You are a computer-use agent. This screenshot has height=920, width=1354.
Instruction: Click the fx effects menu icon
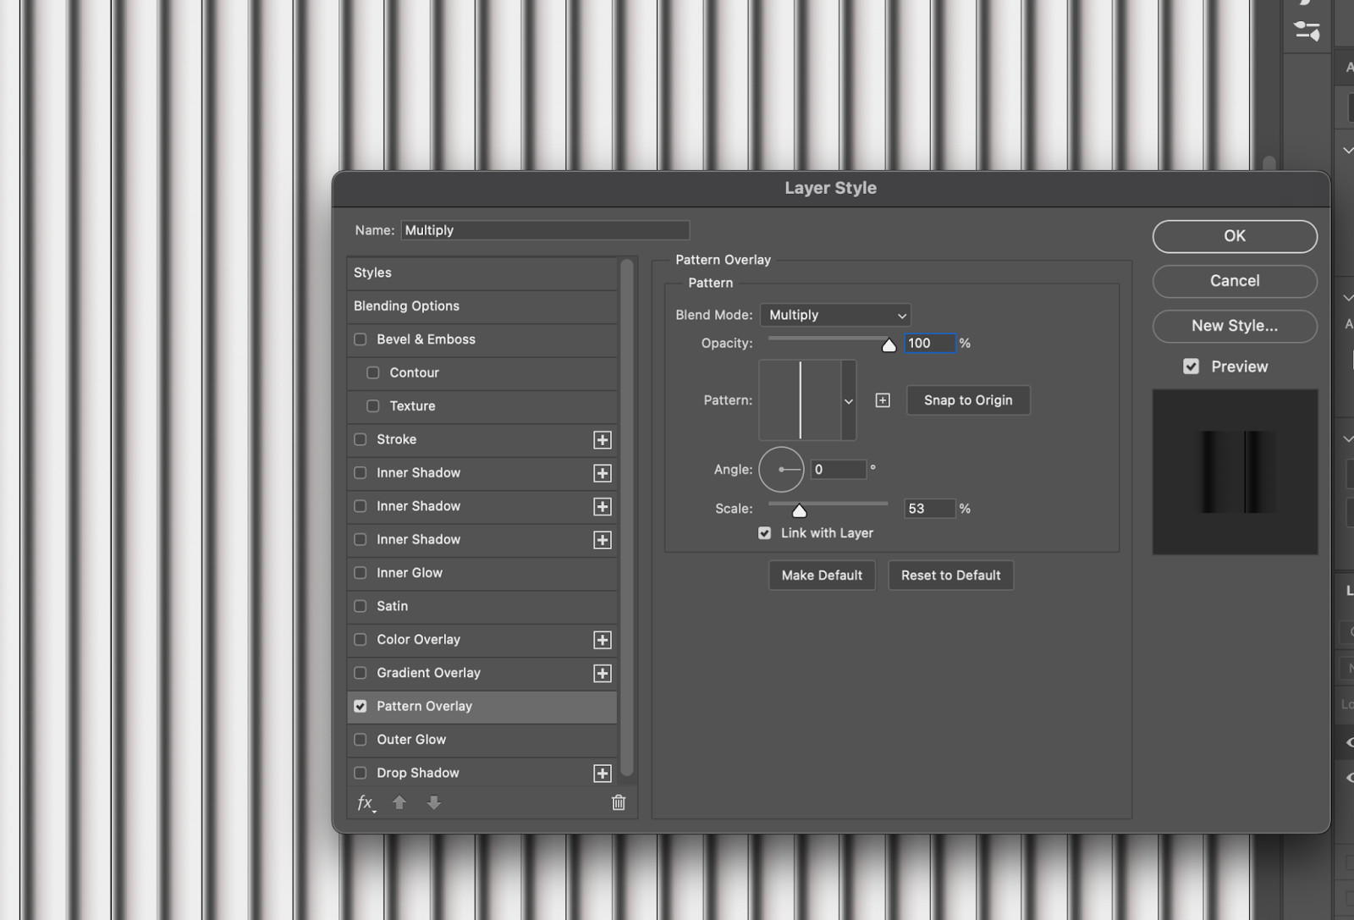point(366,803)
